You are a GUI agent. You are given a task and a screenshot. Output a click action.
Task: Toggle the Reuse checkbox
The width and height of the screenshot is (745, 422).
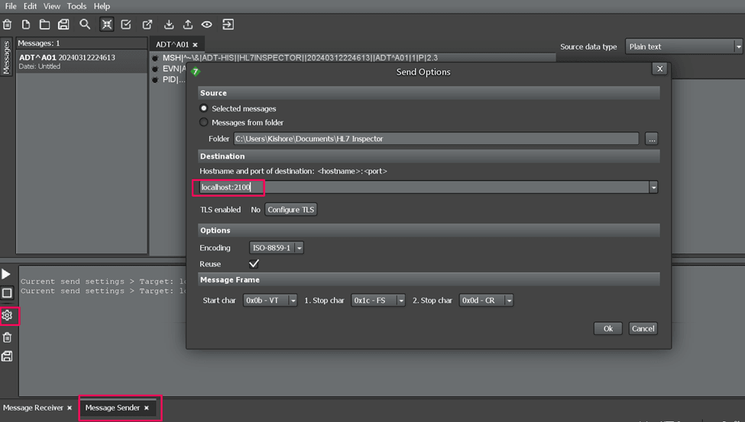point(254,263)
